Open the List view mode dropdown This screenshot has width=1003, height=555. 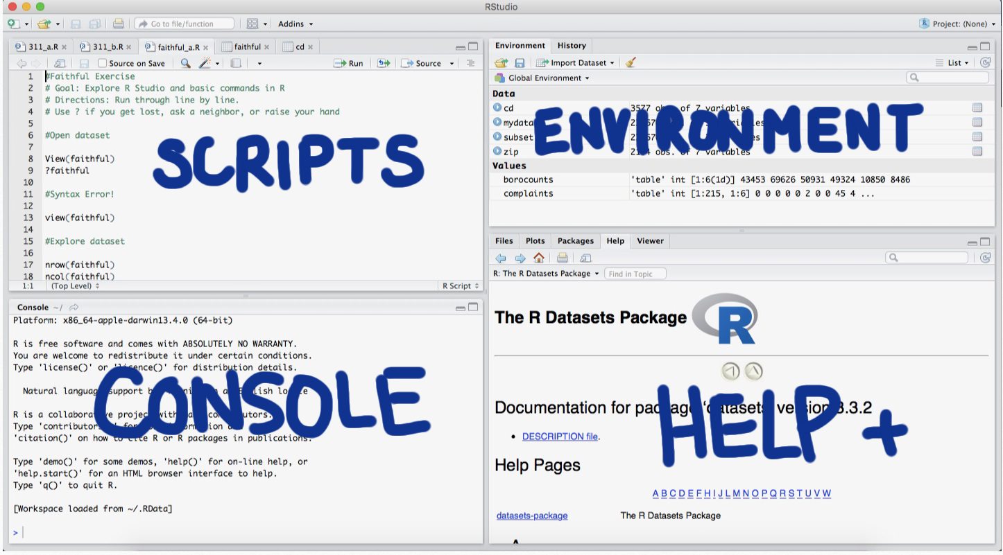tap(952, 62)
